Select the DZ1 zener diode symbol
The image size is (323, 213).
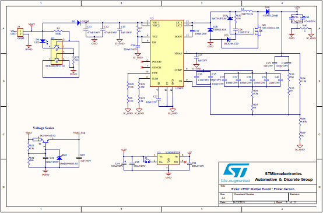59,158
